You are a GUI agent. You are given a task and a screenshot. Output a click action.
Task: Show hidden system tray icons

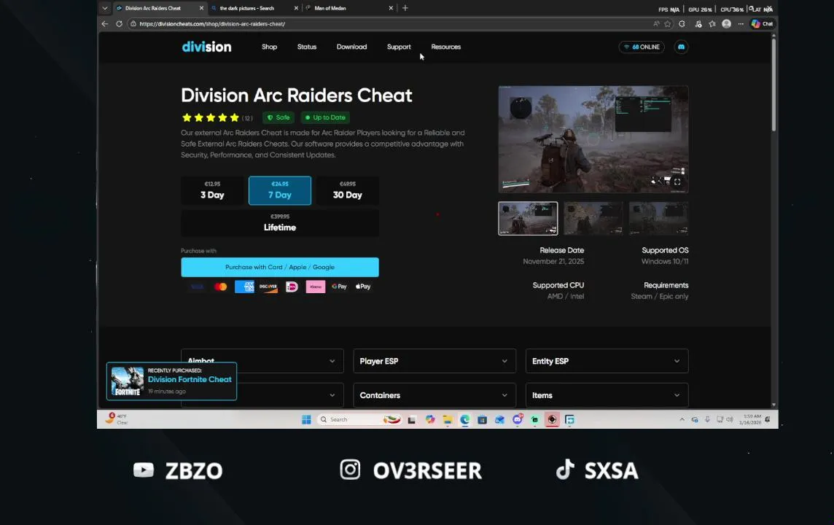(682, 420)
